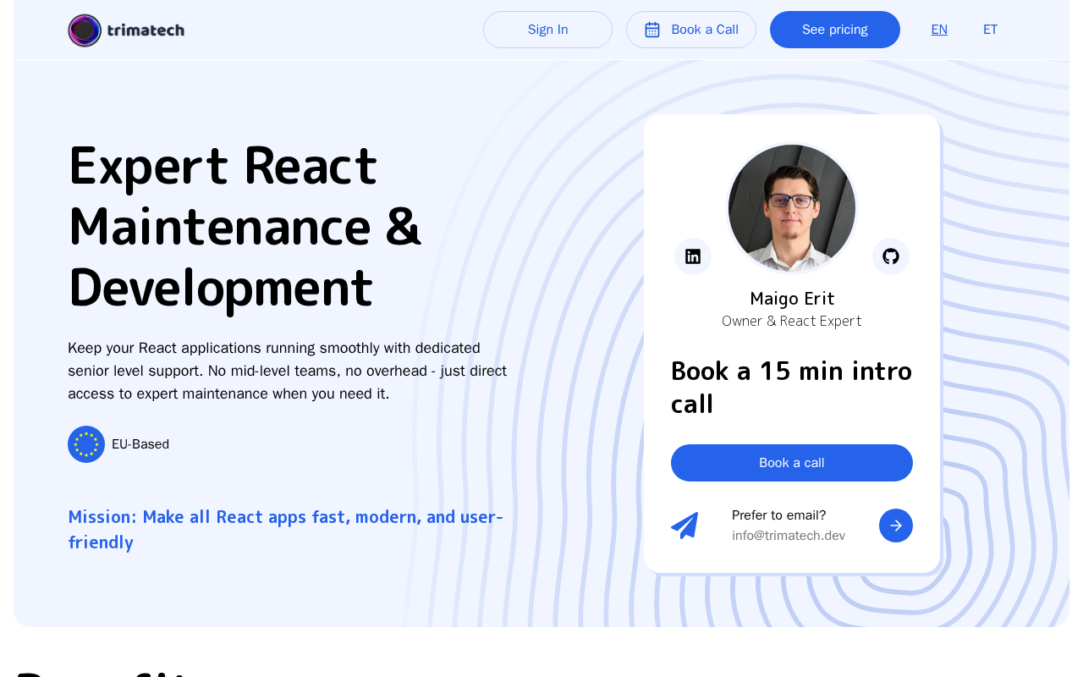The height and width of the screenshot is (677, 1083).
Task: Click the Owner & React Expert subtitle
Action: click(792, 322)
